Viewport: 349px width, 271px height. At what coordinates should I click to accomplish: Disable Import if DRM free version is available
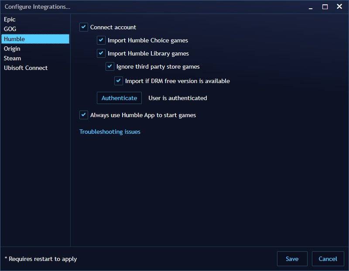118,81
